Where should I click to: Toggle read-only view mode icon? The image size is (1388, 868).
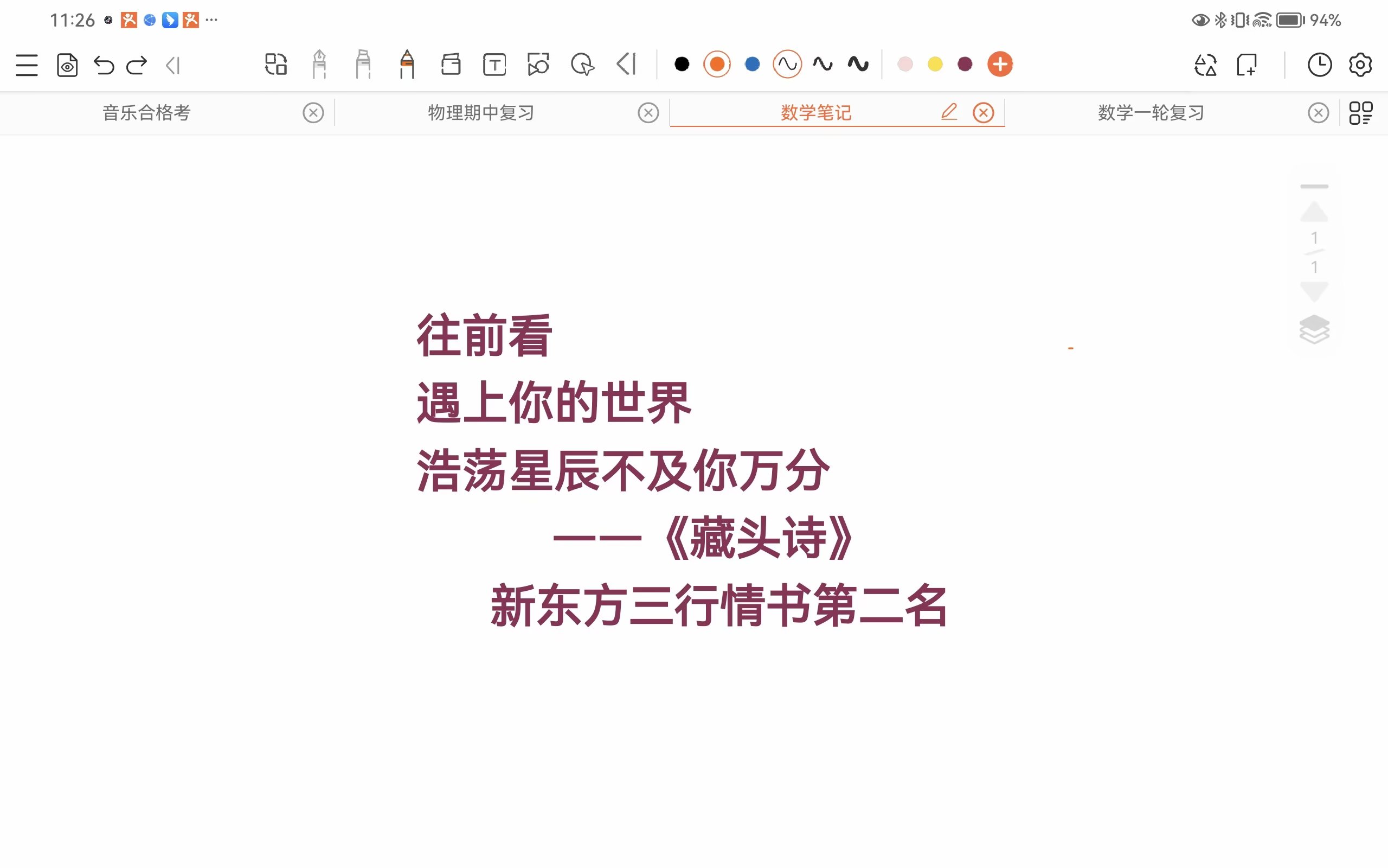[x=67, y=65]
